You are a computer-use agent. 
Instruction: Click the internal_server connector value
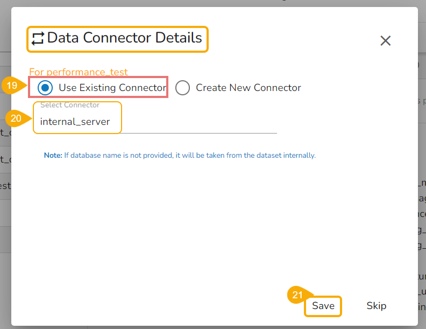(75, 122)
